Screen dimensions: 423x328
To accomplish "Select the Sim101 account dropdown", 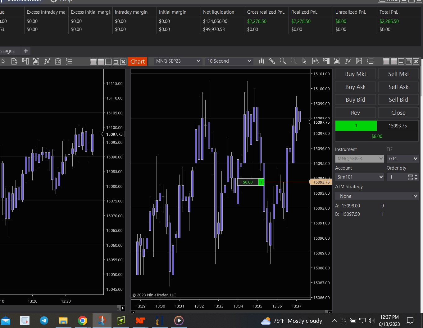I will click(360, 177).
